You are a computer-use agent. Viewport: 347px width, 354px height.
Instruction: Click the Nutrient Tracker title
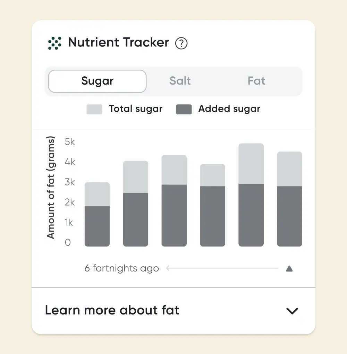click(x=119, y=43)
